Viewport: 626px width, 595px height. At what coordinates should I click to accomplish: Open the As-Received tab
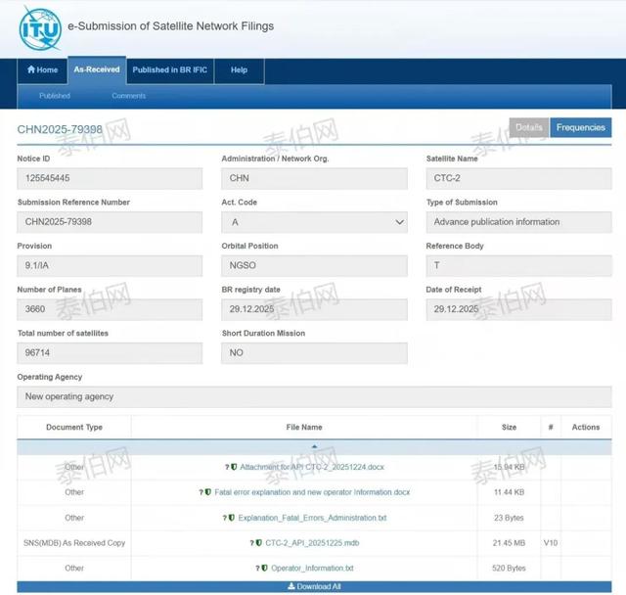click(97, 70)
